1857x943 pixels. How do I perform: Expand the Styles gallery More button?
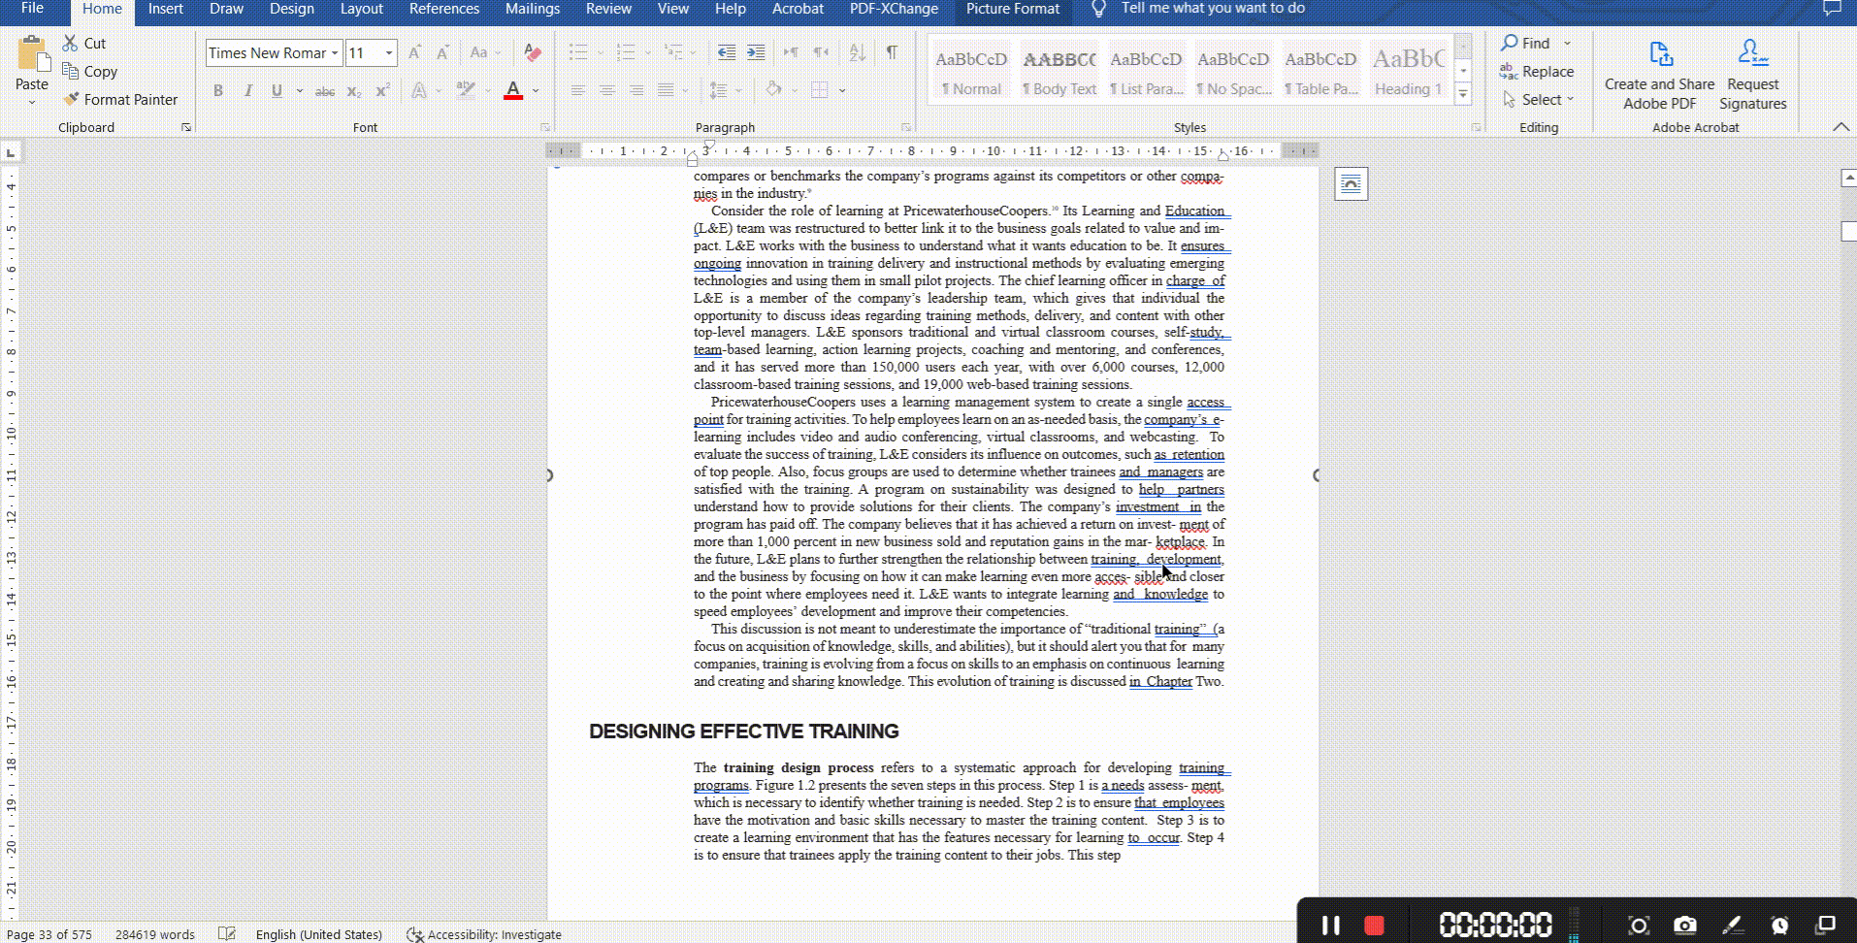tap(1463, 94)
